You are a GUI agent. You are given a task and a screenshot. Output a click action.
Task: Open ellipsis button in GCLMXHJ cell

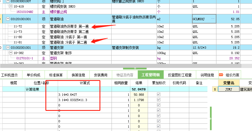point(213,19)
